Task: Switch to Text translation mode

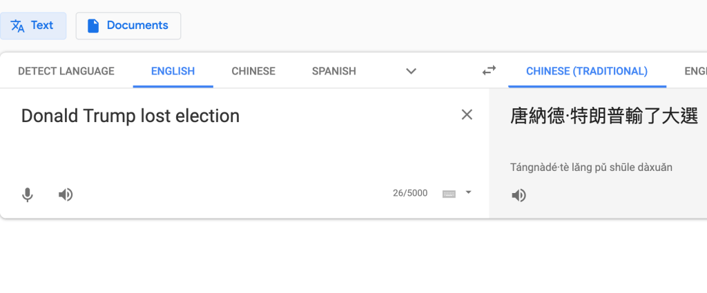Action: pyautogui.click(x=33, y=26)
